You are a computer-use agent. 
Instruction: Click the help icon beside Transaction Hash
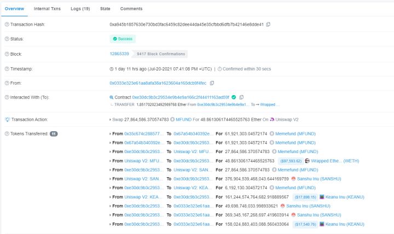[7, 25]
